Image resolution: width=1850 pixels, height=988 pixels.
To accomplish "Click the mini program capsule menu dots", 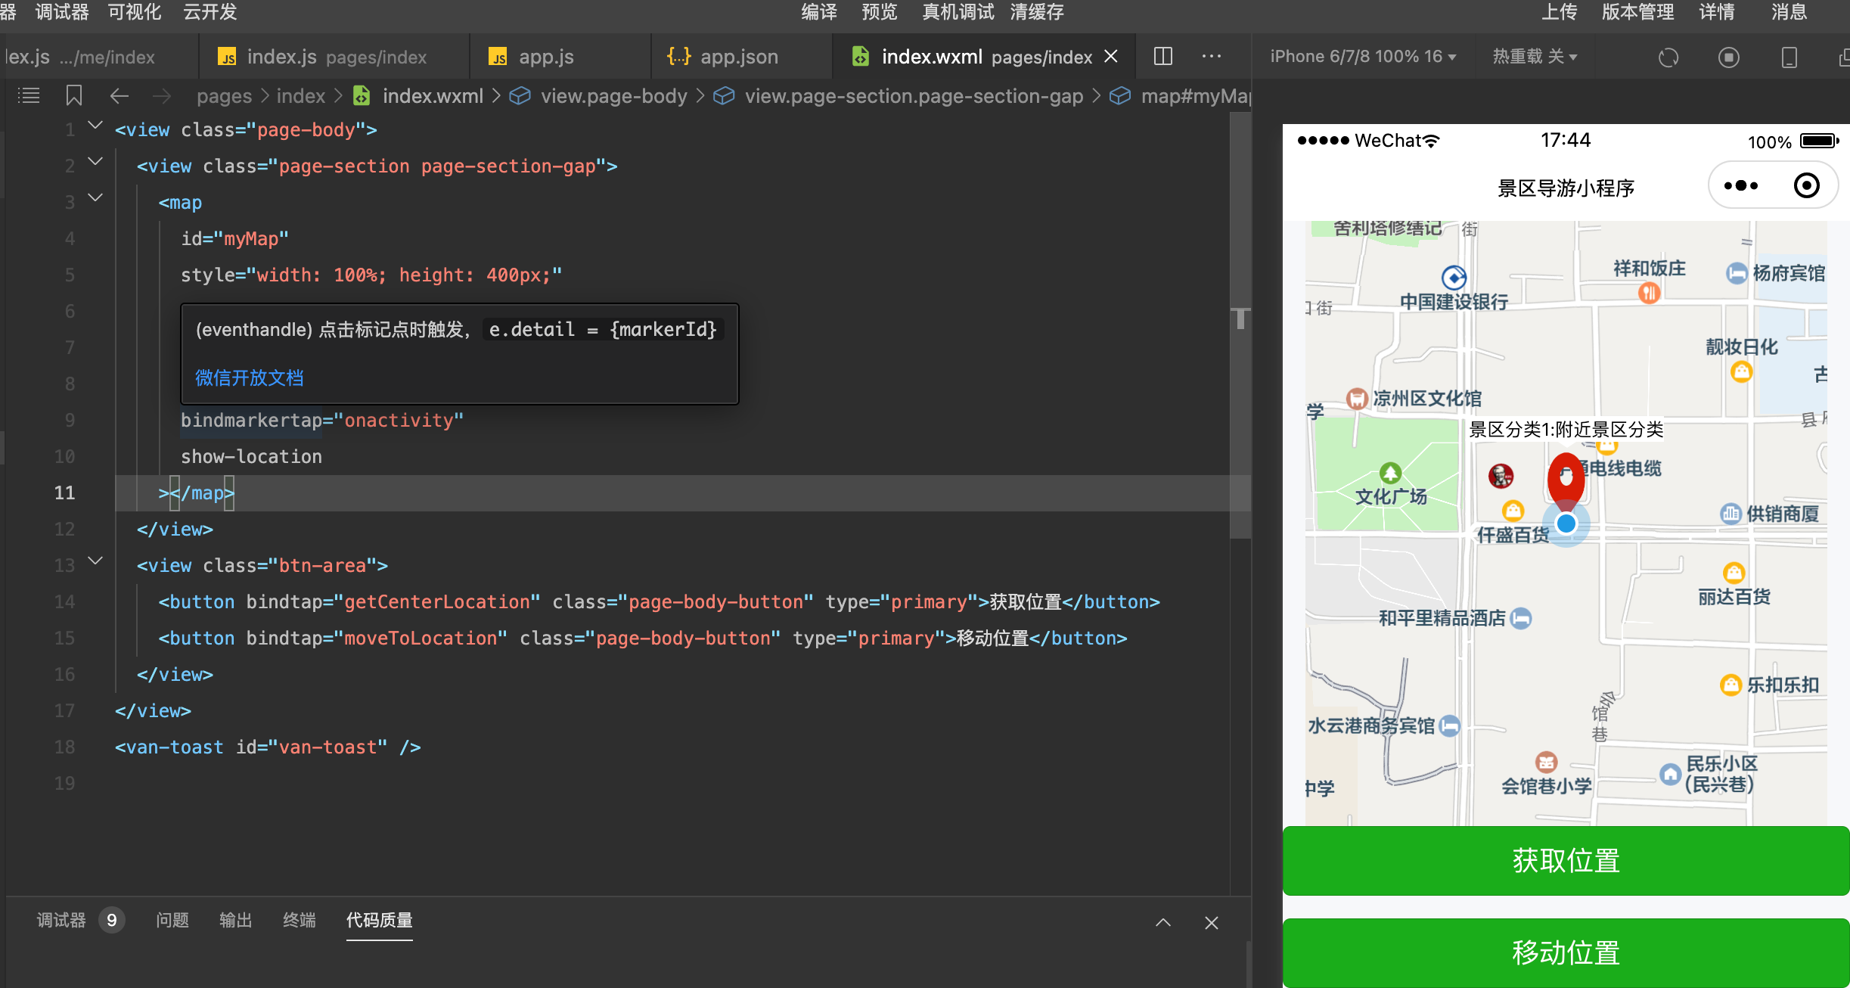I will pyautogui.click(x=1740, y=186).
